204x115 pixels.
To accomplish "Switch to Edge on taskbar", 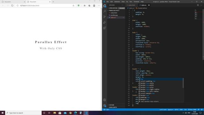I will tap(76, 113).
